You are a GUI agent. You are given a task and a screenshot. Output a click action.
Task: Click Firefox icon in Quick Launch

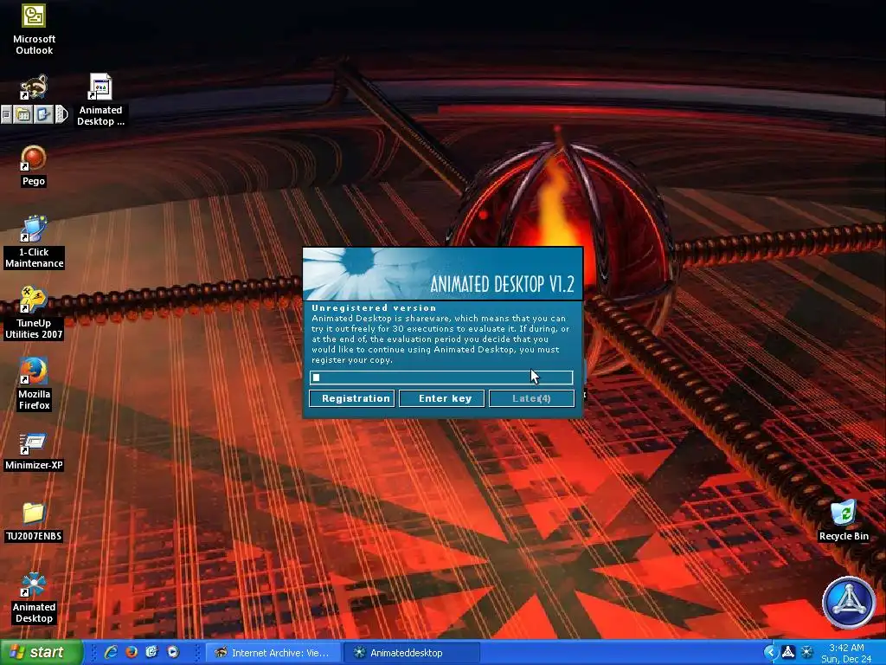pyautogui.click(x=132, y=652)
